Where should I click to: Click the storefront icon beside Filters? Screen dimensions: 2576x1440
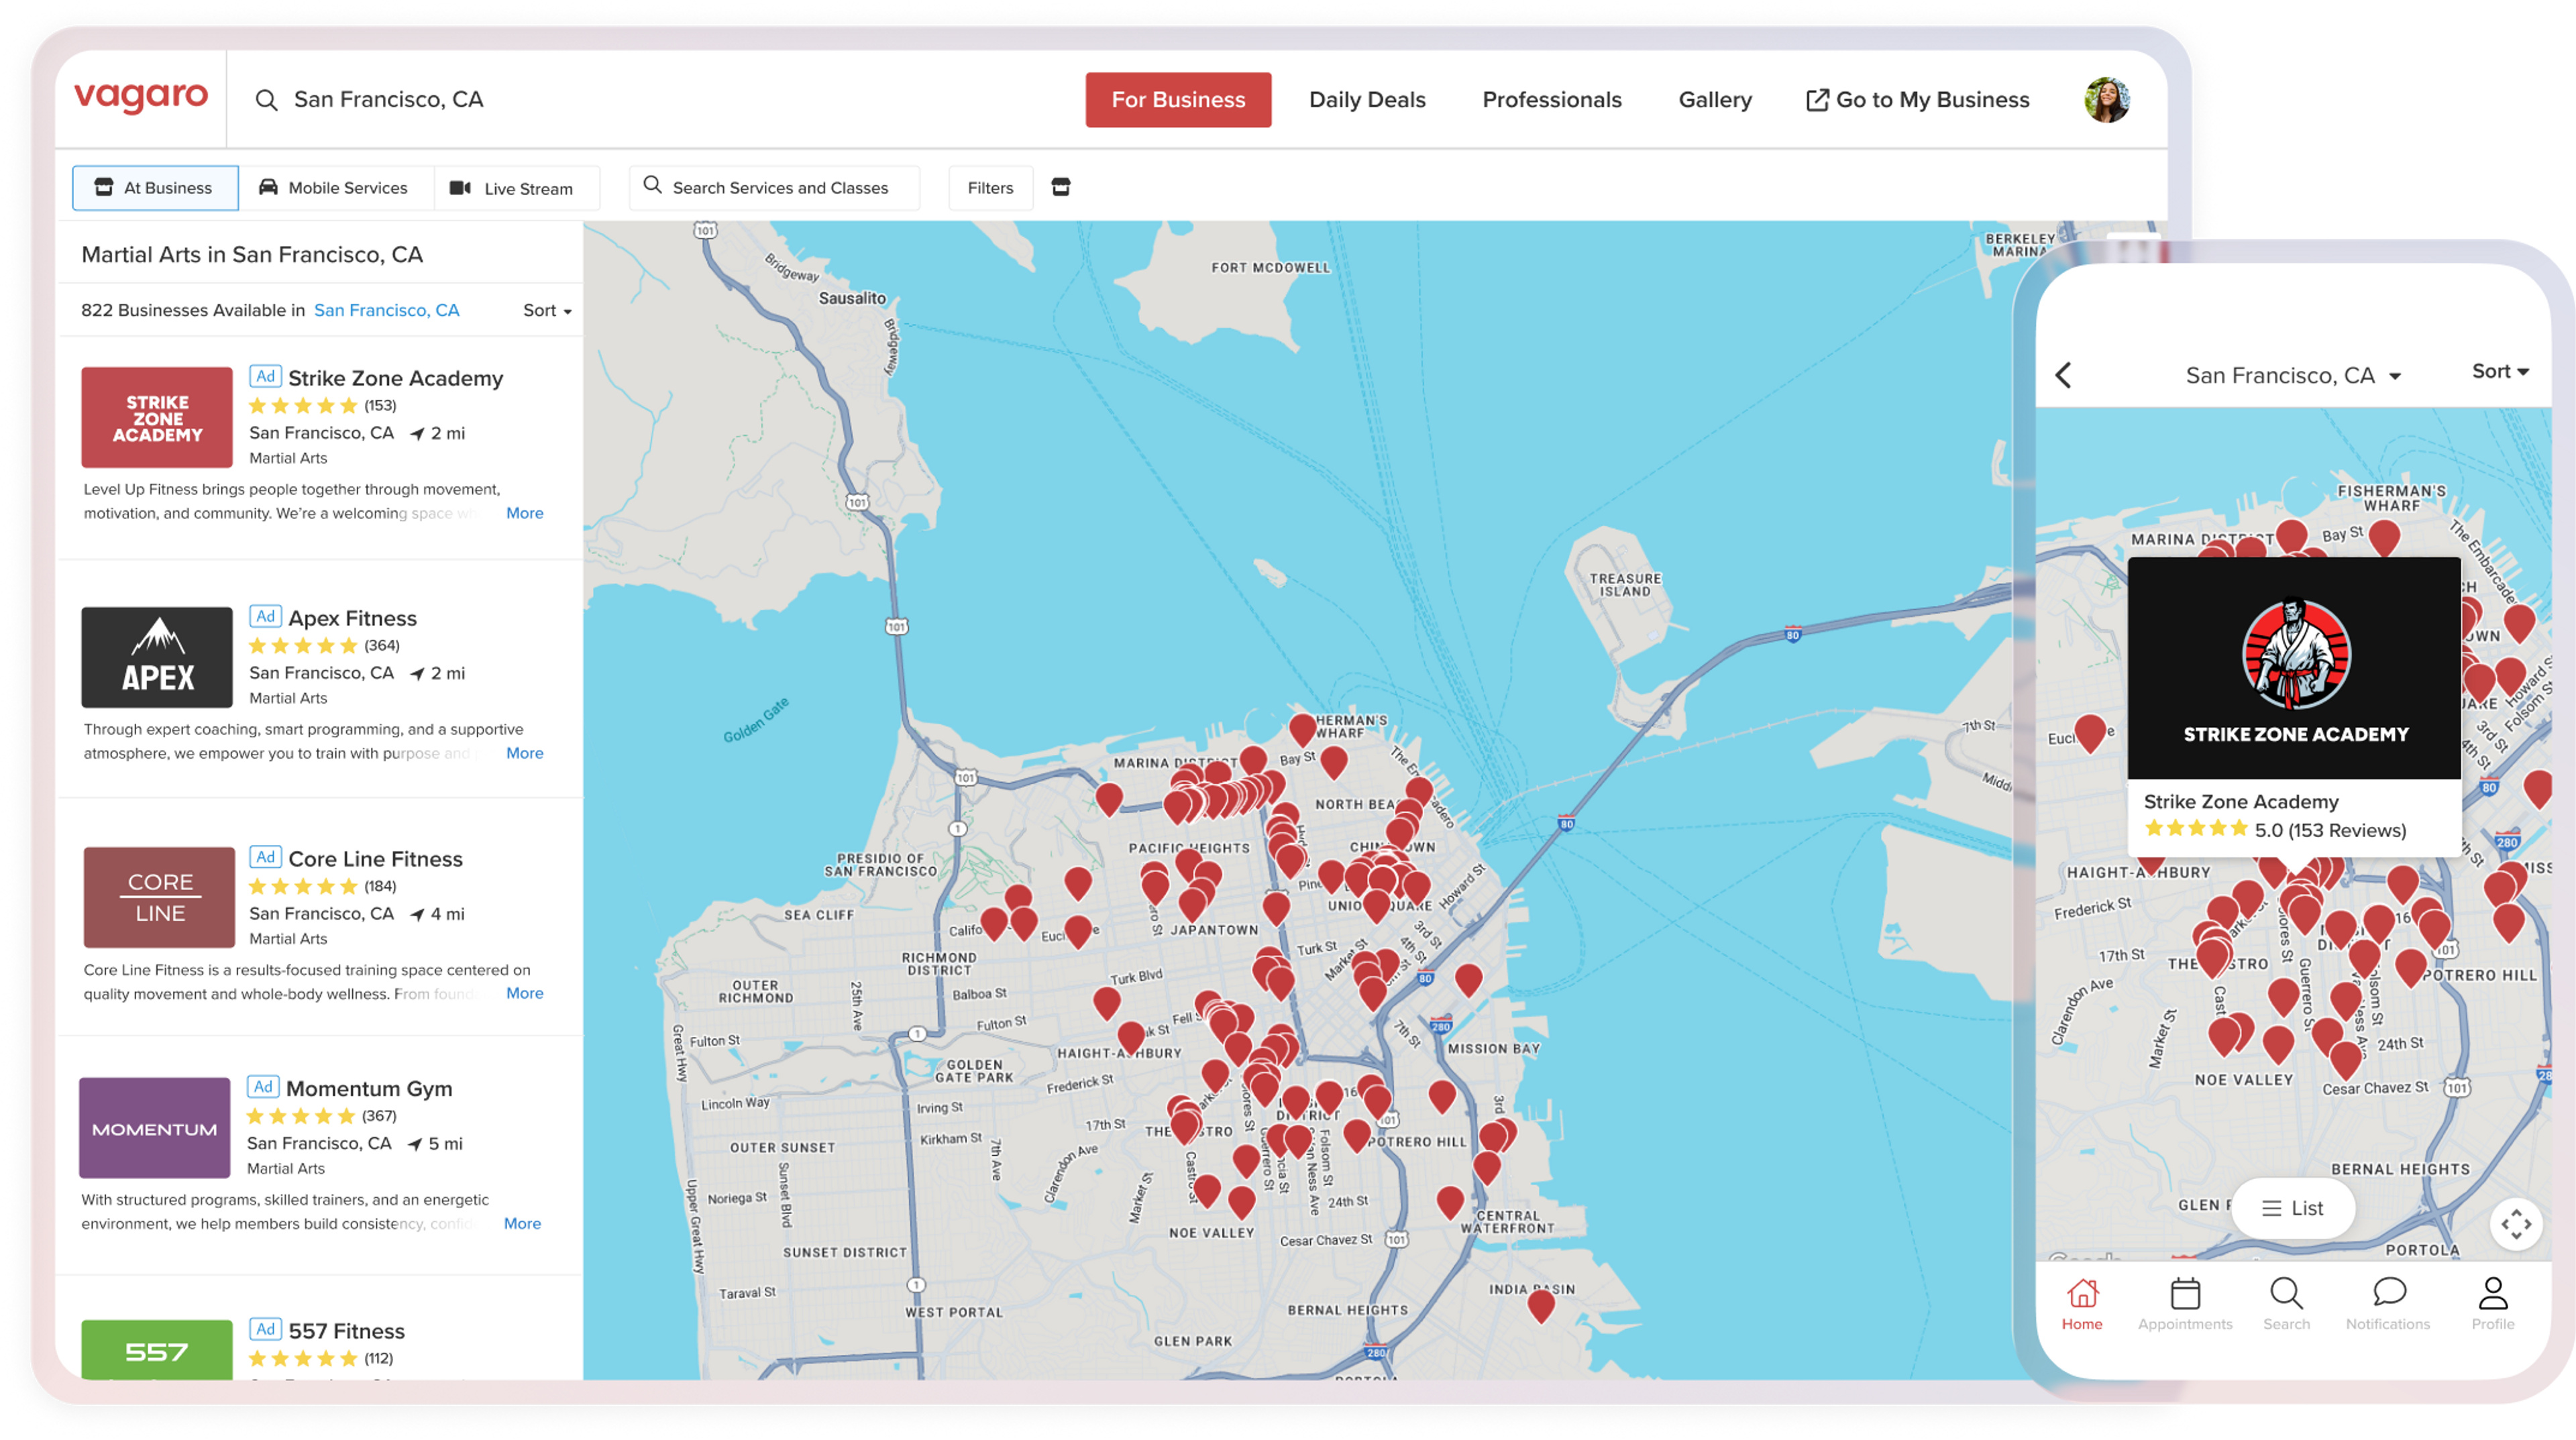(x=1061, y=187)
